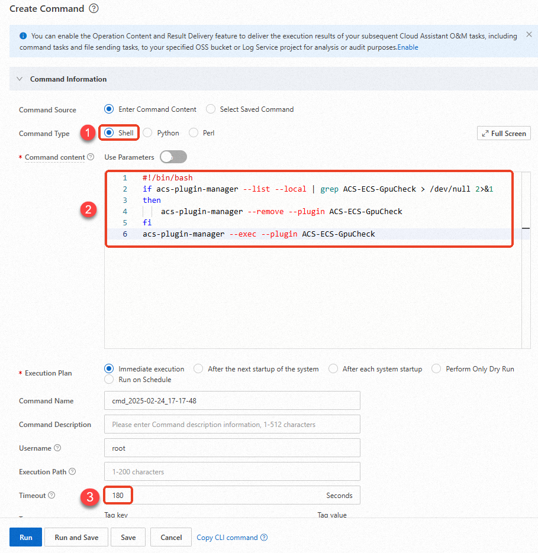Select Immediate execution plan
Screen dimensions: 538x553
[x=109, y=369]
